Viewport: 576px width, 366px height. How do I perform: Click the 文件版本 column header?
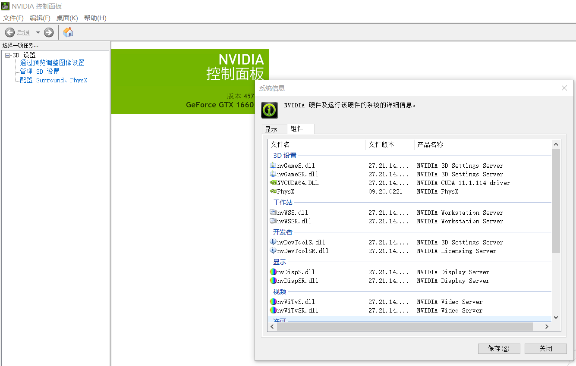(x=390, y=145)
